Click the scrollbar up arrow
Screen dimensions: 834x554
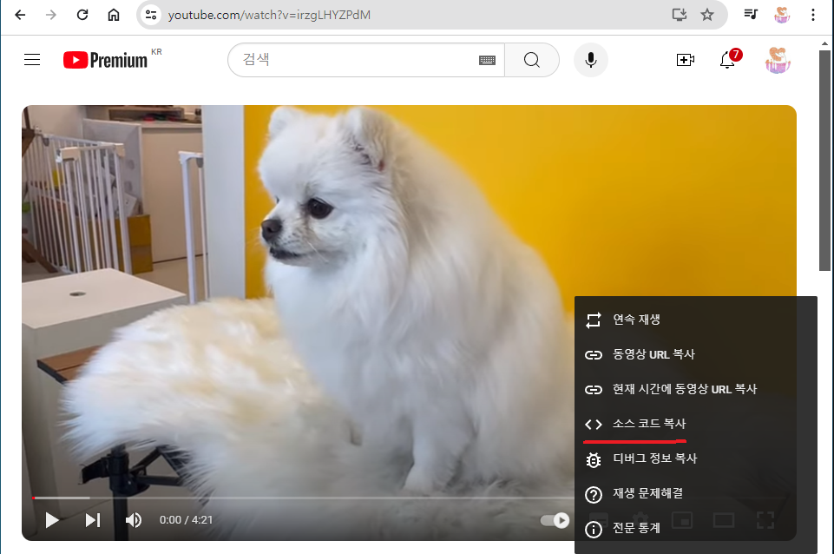[824, 43]
